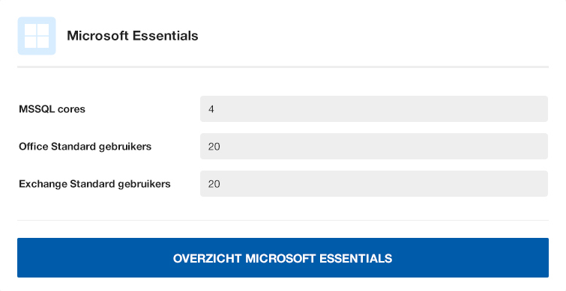Click the Office Standard gebruikers label
566x291 pixels.
tap(85, 147)
